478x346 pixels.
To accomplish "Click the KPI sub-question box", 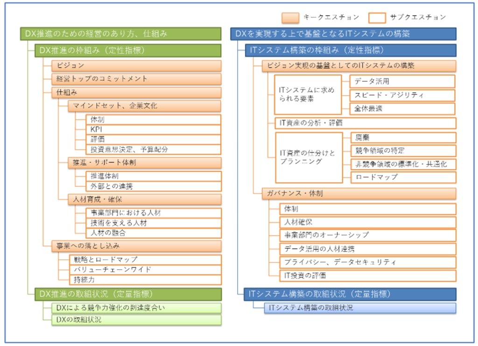I will click(x=154, y=129).
